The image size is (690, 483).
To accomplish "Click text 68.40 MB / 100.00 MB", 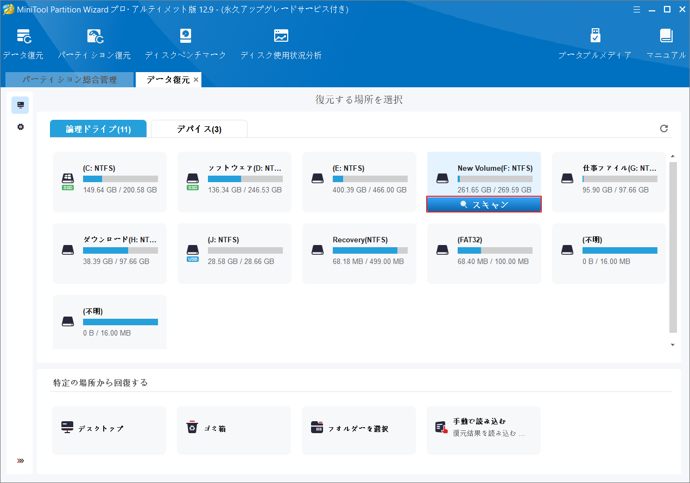I will click(493, 261).
